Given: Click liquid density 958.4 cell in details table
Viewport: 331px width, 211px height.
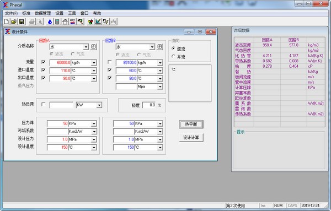Looking at the screenshot, I should 267,45.
